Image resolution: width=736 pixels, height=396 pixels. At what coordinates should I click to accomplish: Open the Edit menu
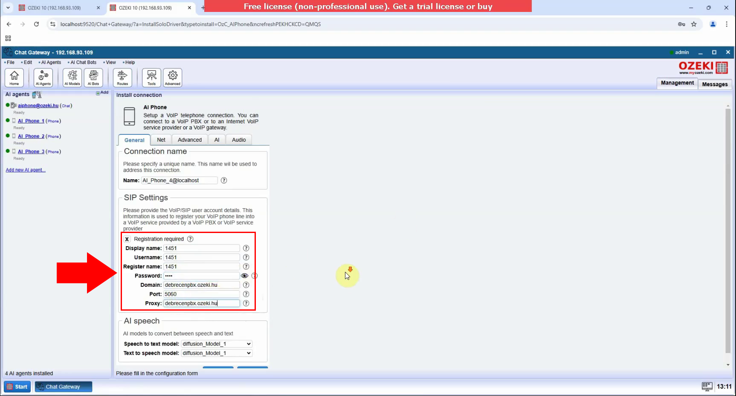click(x=27, y=62)
